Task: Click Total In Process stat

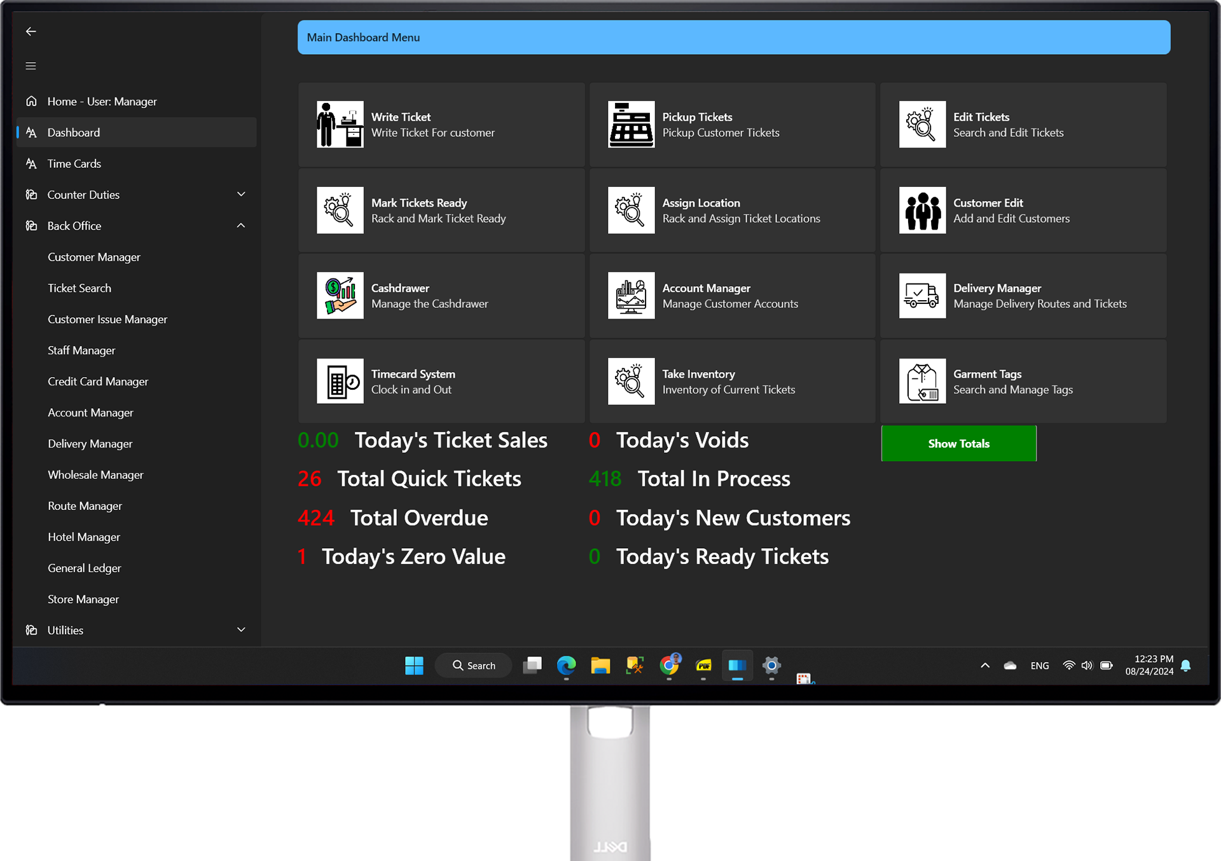Action: (x=689, y=479)
